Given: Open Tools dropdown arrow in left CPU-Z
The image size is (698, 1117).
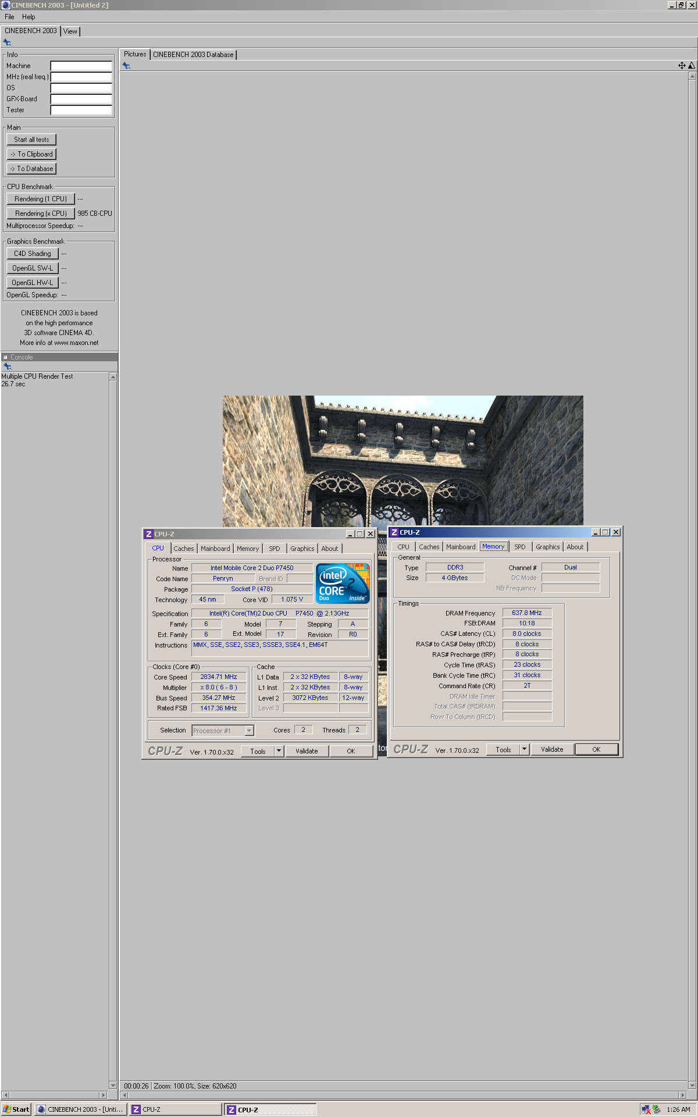Looking at the screenshot, I should tap(279, 751).
